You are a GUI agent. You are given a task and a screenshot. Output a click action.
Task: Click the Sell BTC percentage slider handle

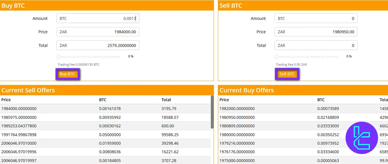pos(277,57)
